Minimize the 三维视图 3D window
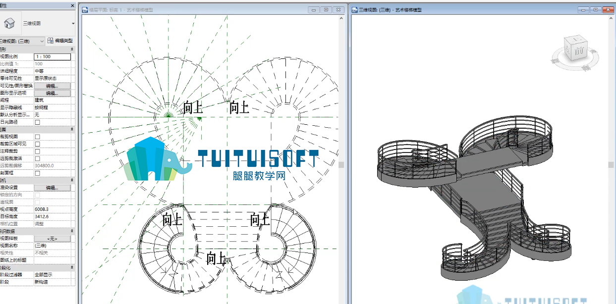The image size is (616, 304). coord(583,9)
